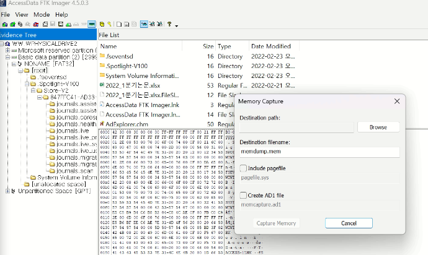The image size is (428, 255).
Task: Select the AccessData FTK Imager.ln... file slack row
Action: coord(166,115)
